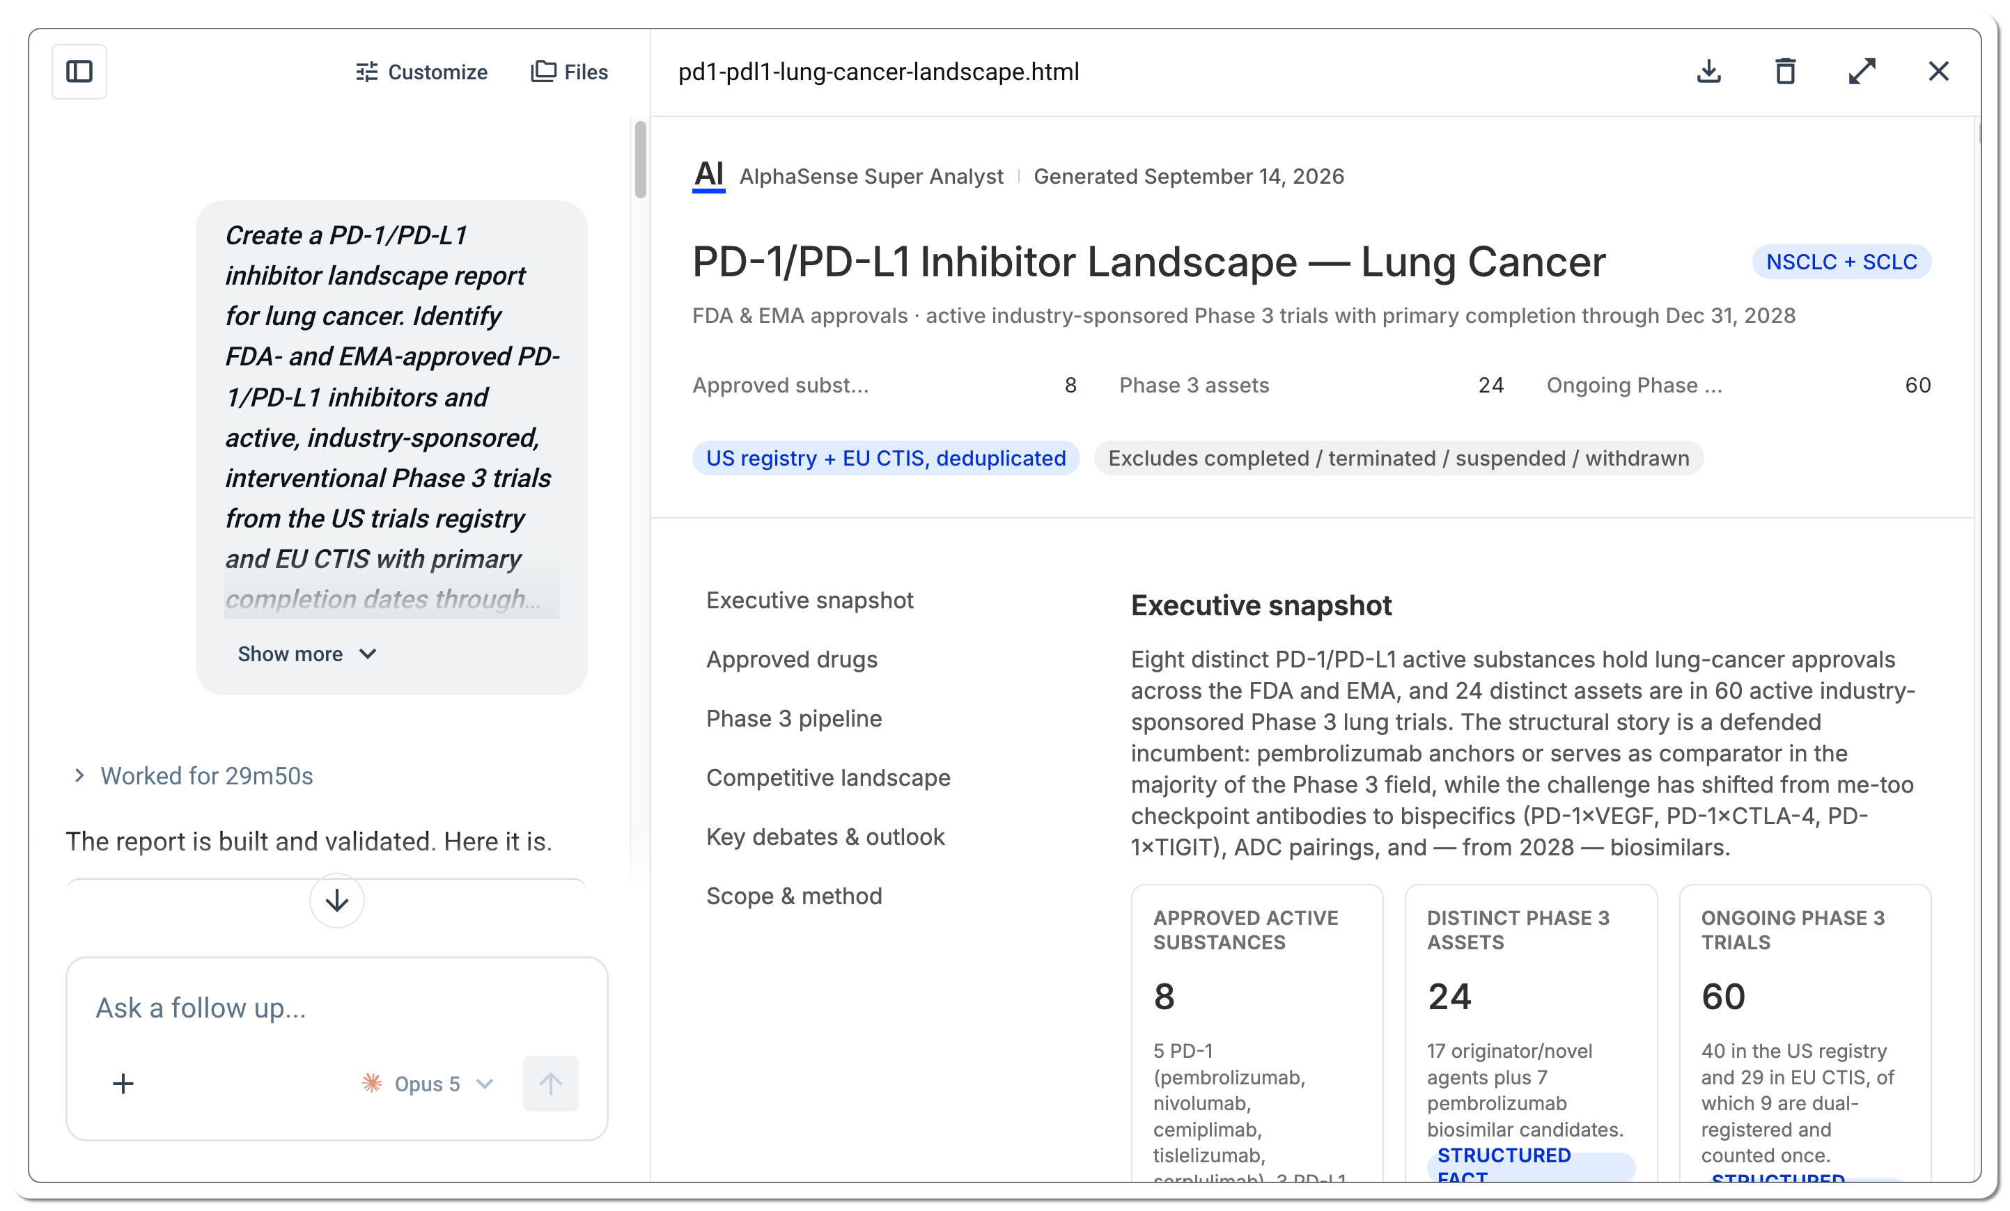Open the Files panel

[570, 72]
